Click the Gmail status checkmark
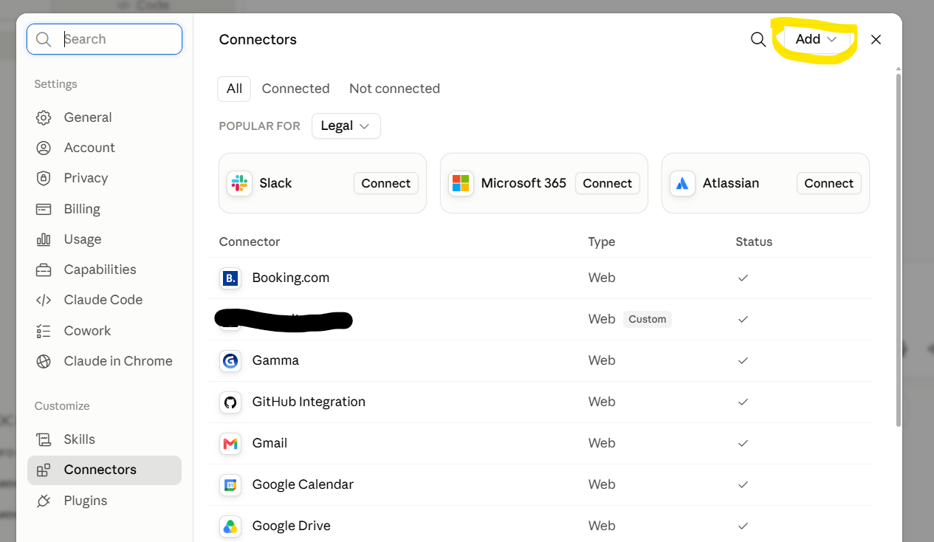 point(744,444)
